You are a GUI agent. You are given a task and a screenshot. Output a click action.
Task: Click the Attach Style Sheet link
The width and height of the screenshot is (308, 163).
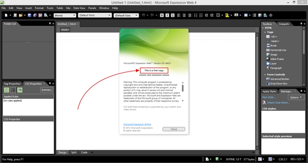click(279, 102)
